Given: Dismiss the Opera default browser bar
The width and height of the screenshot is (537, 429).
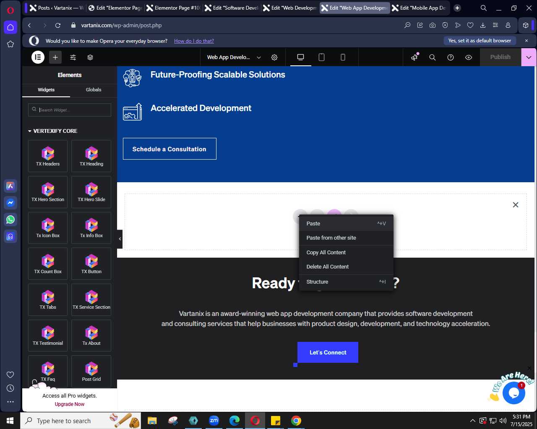Looking at the screenshot, I should (x=527, y=41).
